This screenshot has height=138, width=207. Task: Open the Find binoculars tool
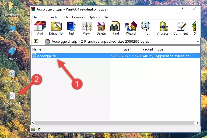tap(116, 28)
